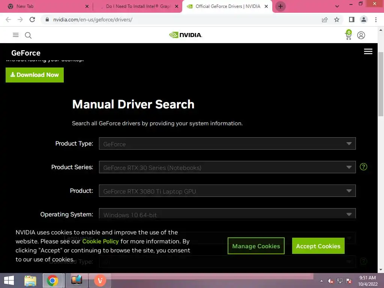Click the NVIDIA site search magnifier
Image resolution: width=384 pixels, height=288 pixels.
28,35
